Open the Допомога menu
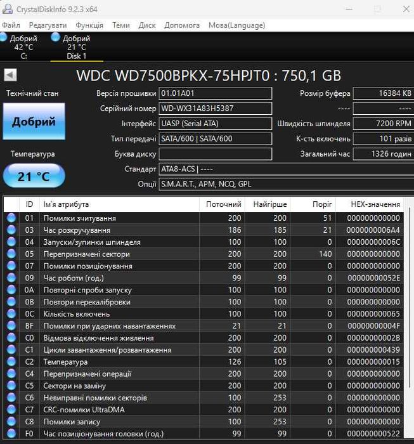 click(182, 25)
